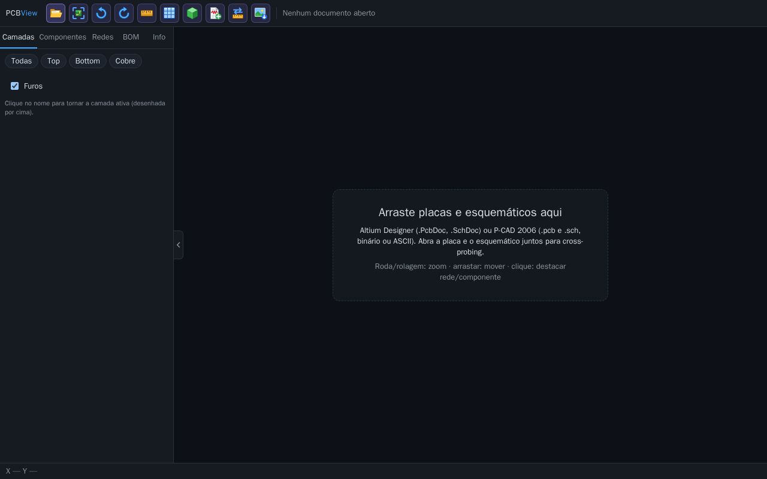Screen dimensions: 767x479
Task: Rotate the view counter-clockwise
Action: point(101,13)
